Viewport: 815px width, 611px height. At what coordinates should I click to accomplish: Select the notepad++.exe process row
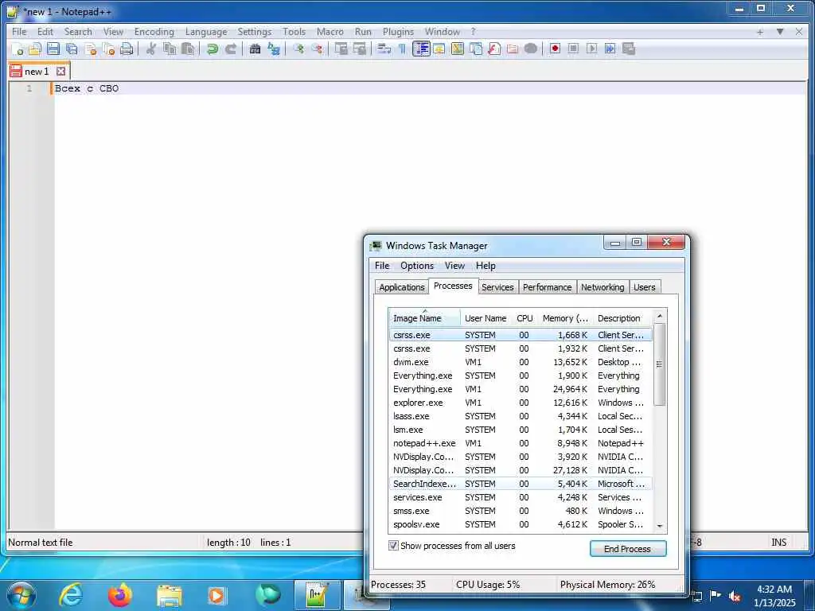pos(520,443)
